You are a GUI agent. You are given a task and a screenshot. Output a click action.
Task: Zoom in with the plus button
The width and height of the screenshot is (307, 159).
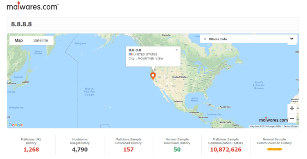(x=292, y=108)
